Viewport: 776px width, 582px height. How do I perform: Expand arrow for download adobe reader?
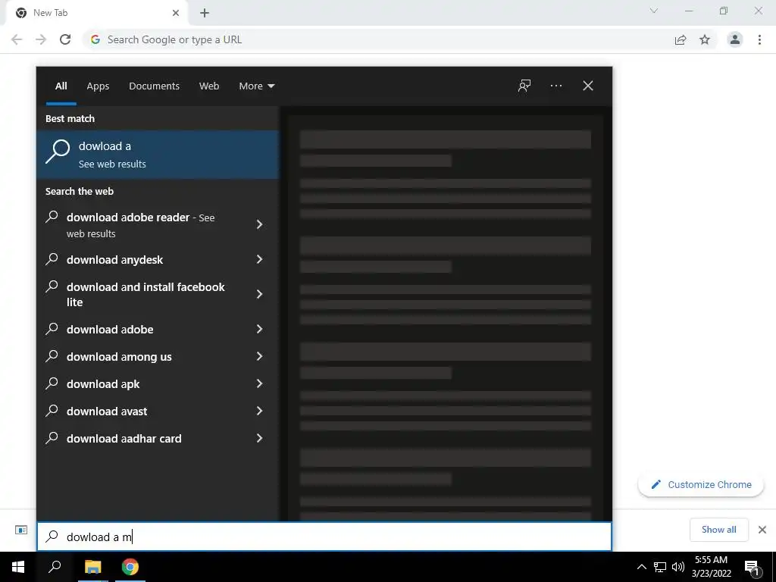[x=259, y=224]
